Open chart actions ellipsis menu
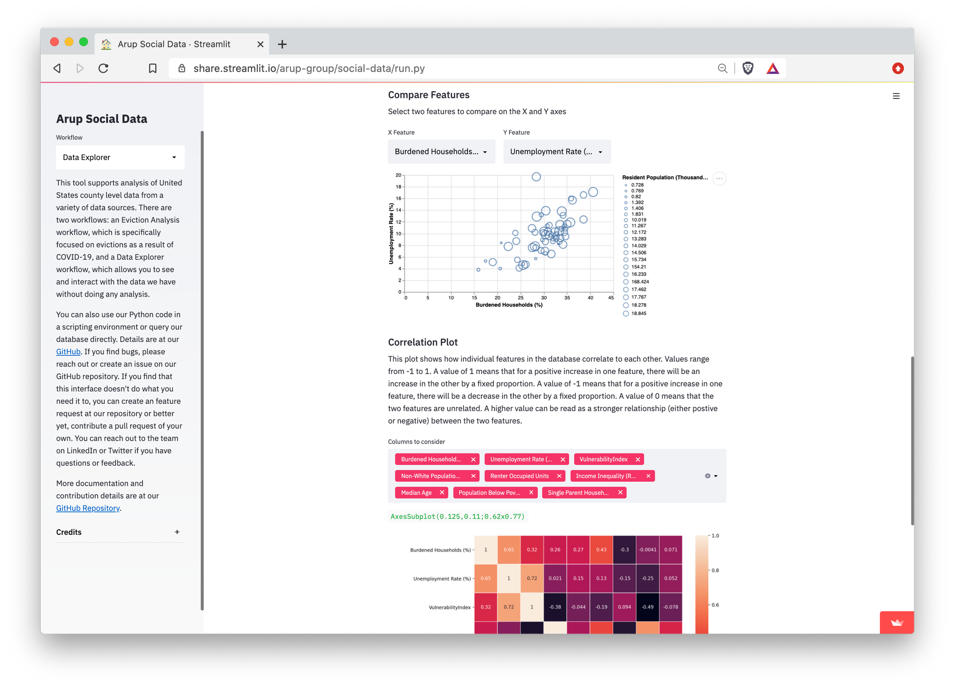 click(x=719, y=179)
